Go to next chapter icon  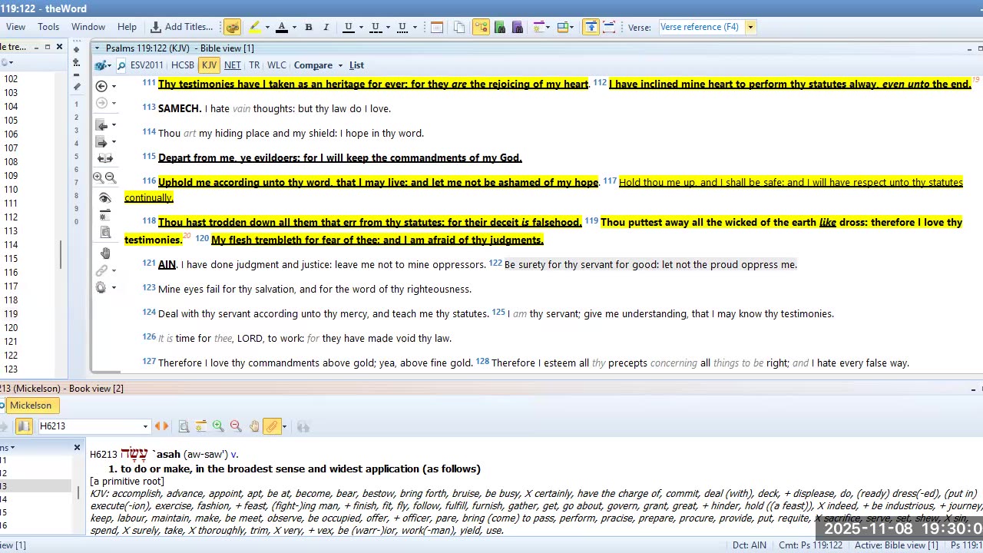tap(101, 141)
